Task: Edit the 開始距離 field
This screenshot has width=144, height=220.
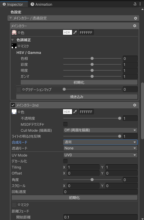Action: (x=100, y=217)
